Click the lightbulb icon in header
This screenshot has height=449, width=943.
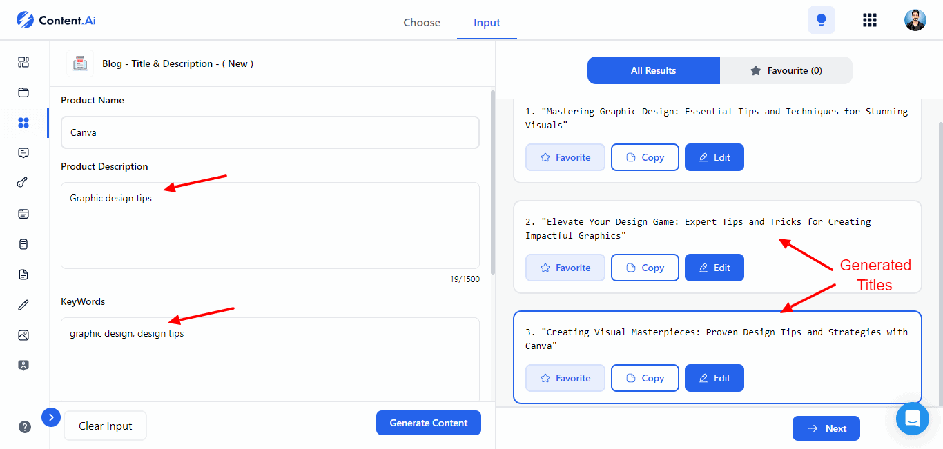tap(821, 20)
